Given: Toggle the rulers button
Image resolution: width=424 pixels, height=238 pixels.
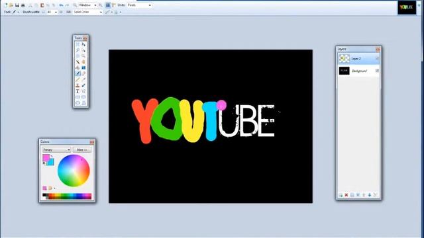Looking at the screenshot, I should click(x=114, y=5).
